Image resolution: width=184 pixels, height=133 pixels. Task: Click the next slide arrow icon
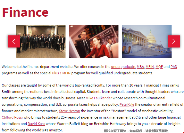tap(174, 41)
